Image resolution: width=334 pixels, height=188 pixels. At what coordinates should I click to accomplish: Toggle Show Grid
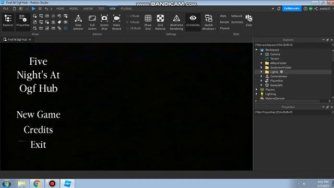pyautogui.click(x=148, y=22)
